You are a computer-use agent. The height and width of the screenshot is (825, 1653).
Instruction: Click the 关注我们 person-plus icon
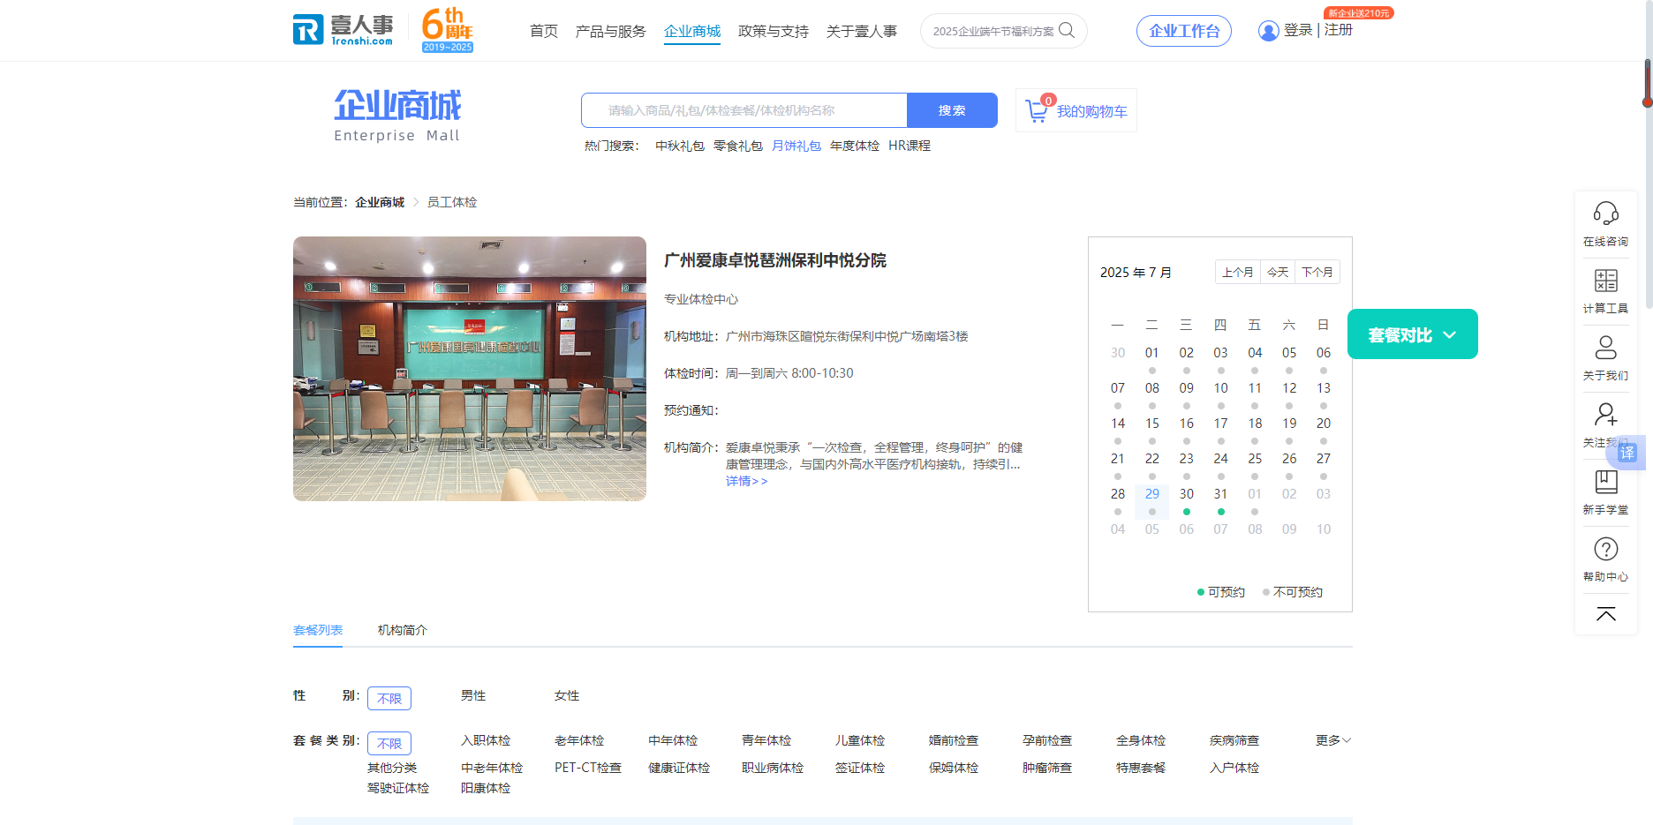click(x=1605, y=414)
